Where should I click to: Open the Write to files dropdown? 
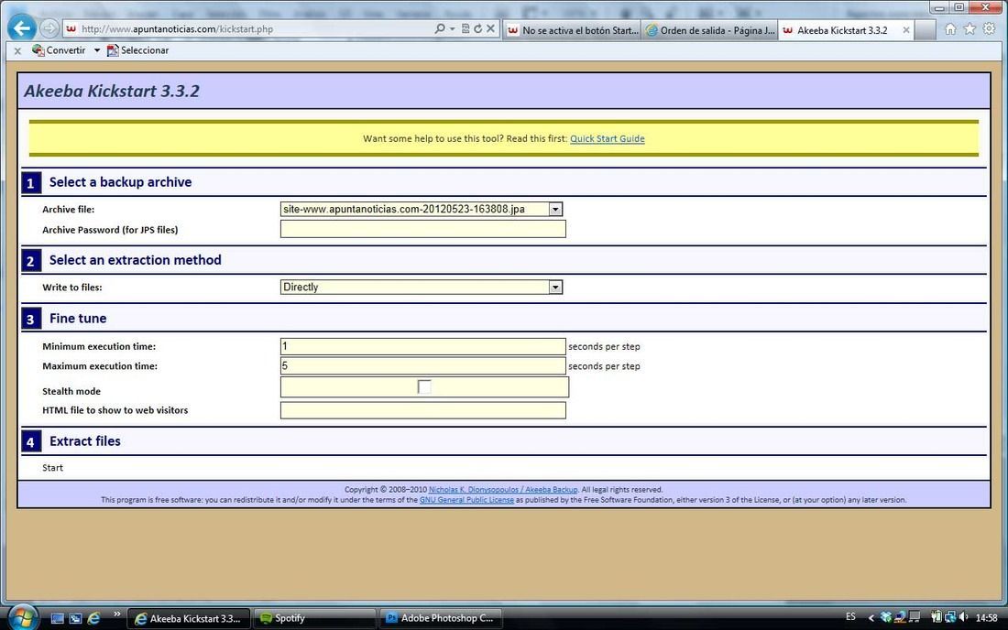point(422,287)
